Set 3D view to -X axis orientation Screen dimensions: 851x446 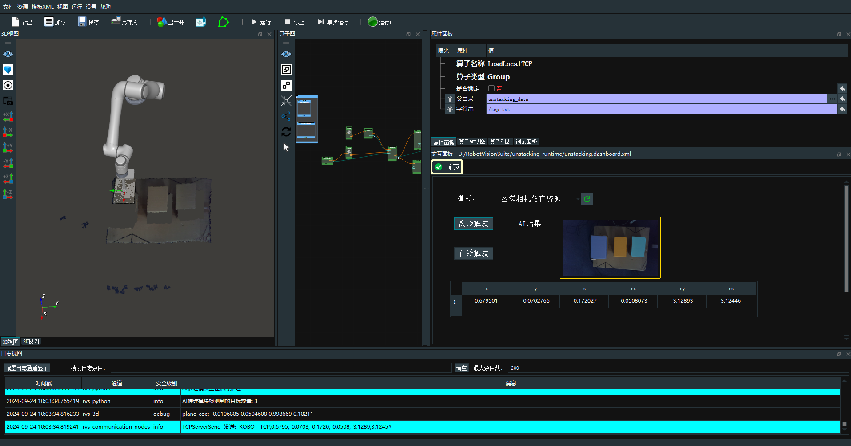coord(8,132)
